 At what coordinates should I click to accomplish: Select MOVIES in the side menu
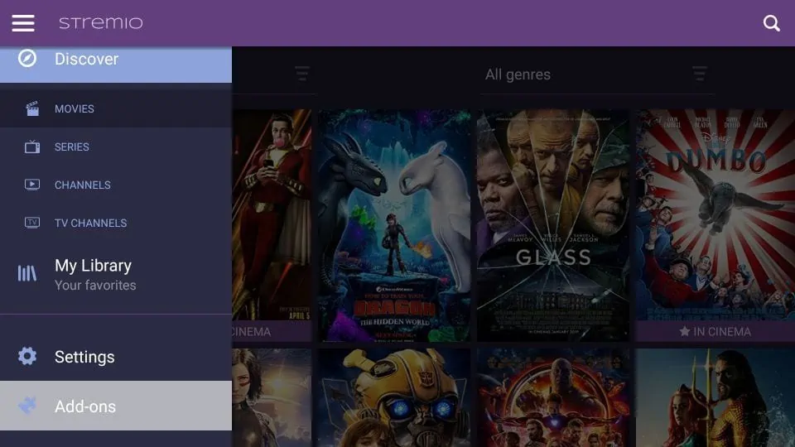point(116,108)
